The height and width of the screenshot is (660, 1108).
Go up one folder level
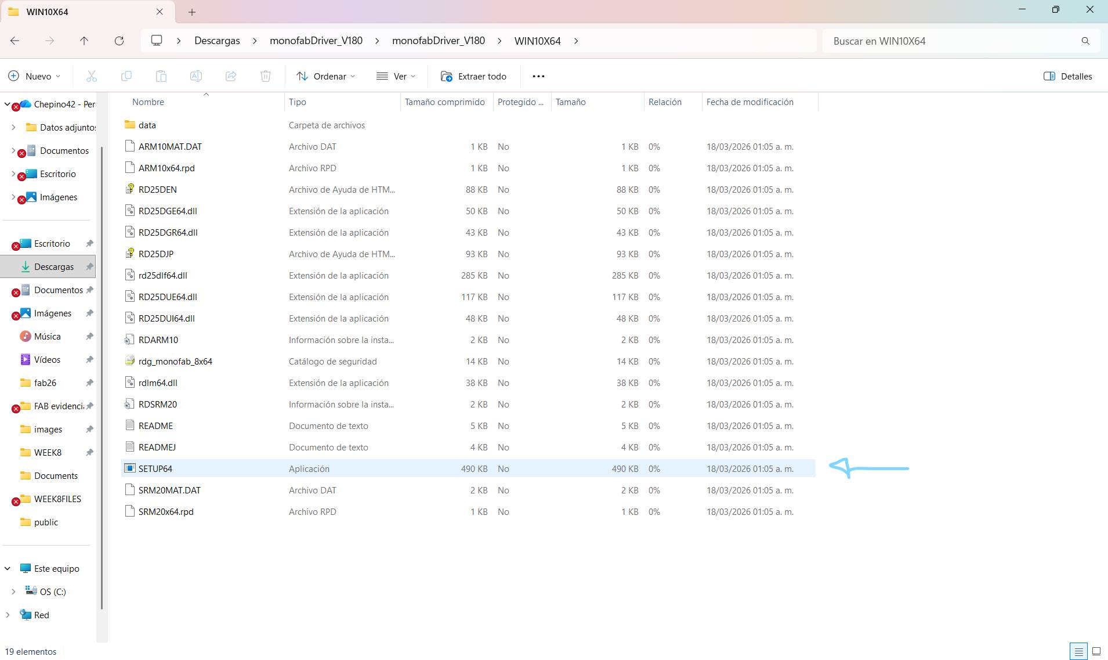coord(84,41)
